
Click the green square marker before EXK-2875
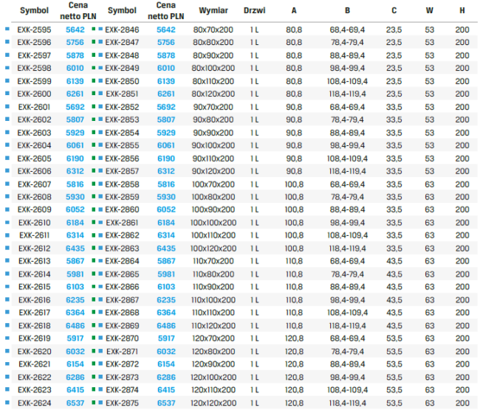pos(94,403)
